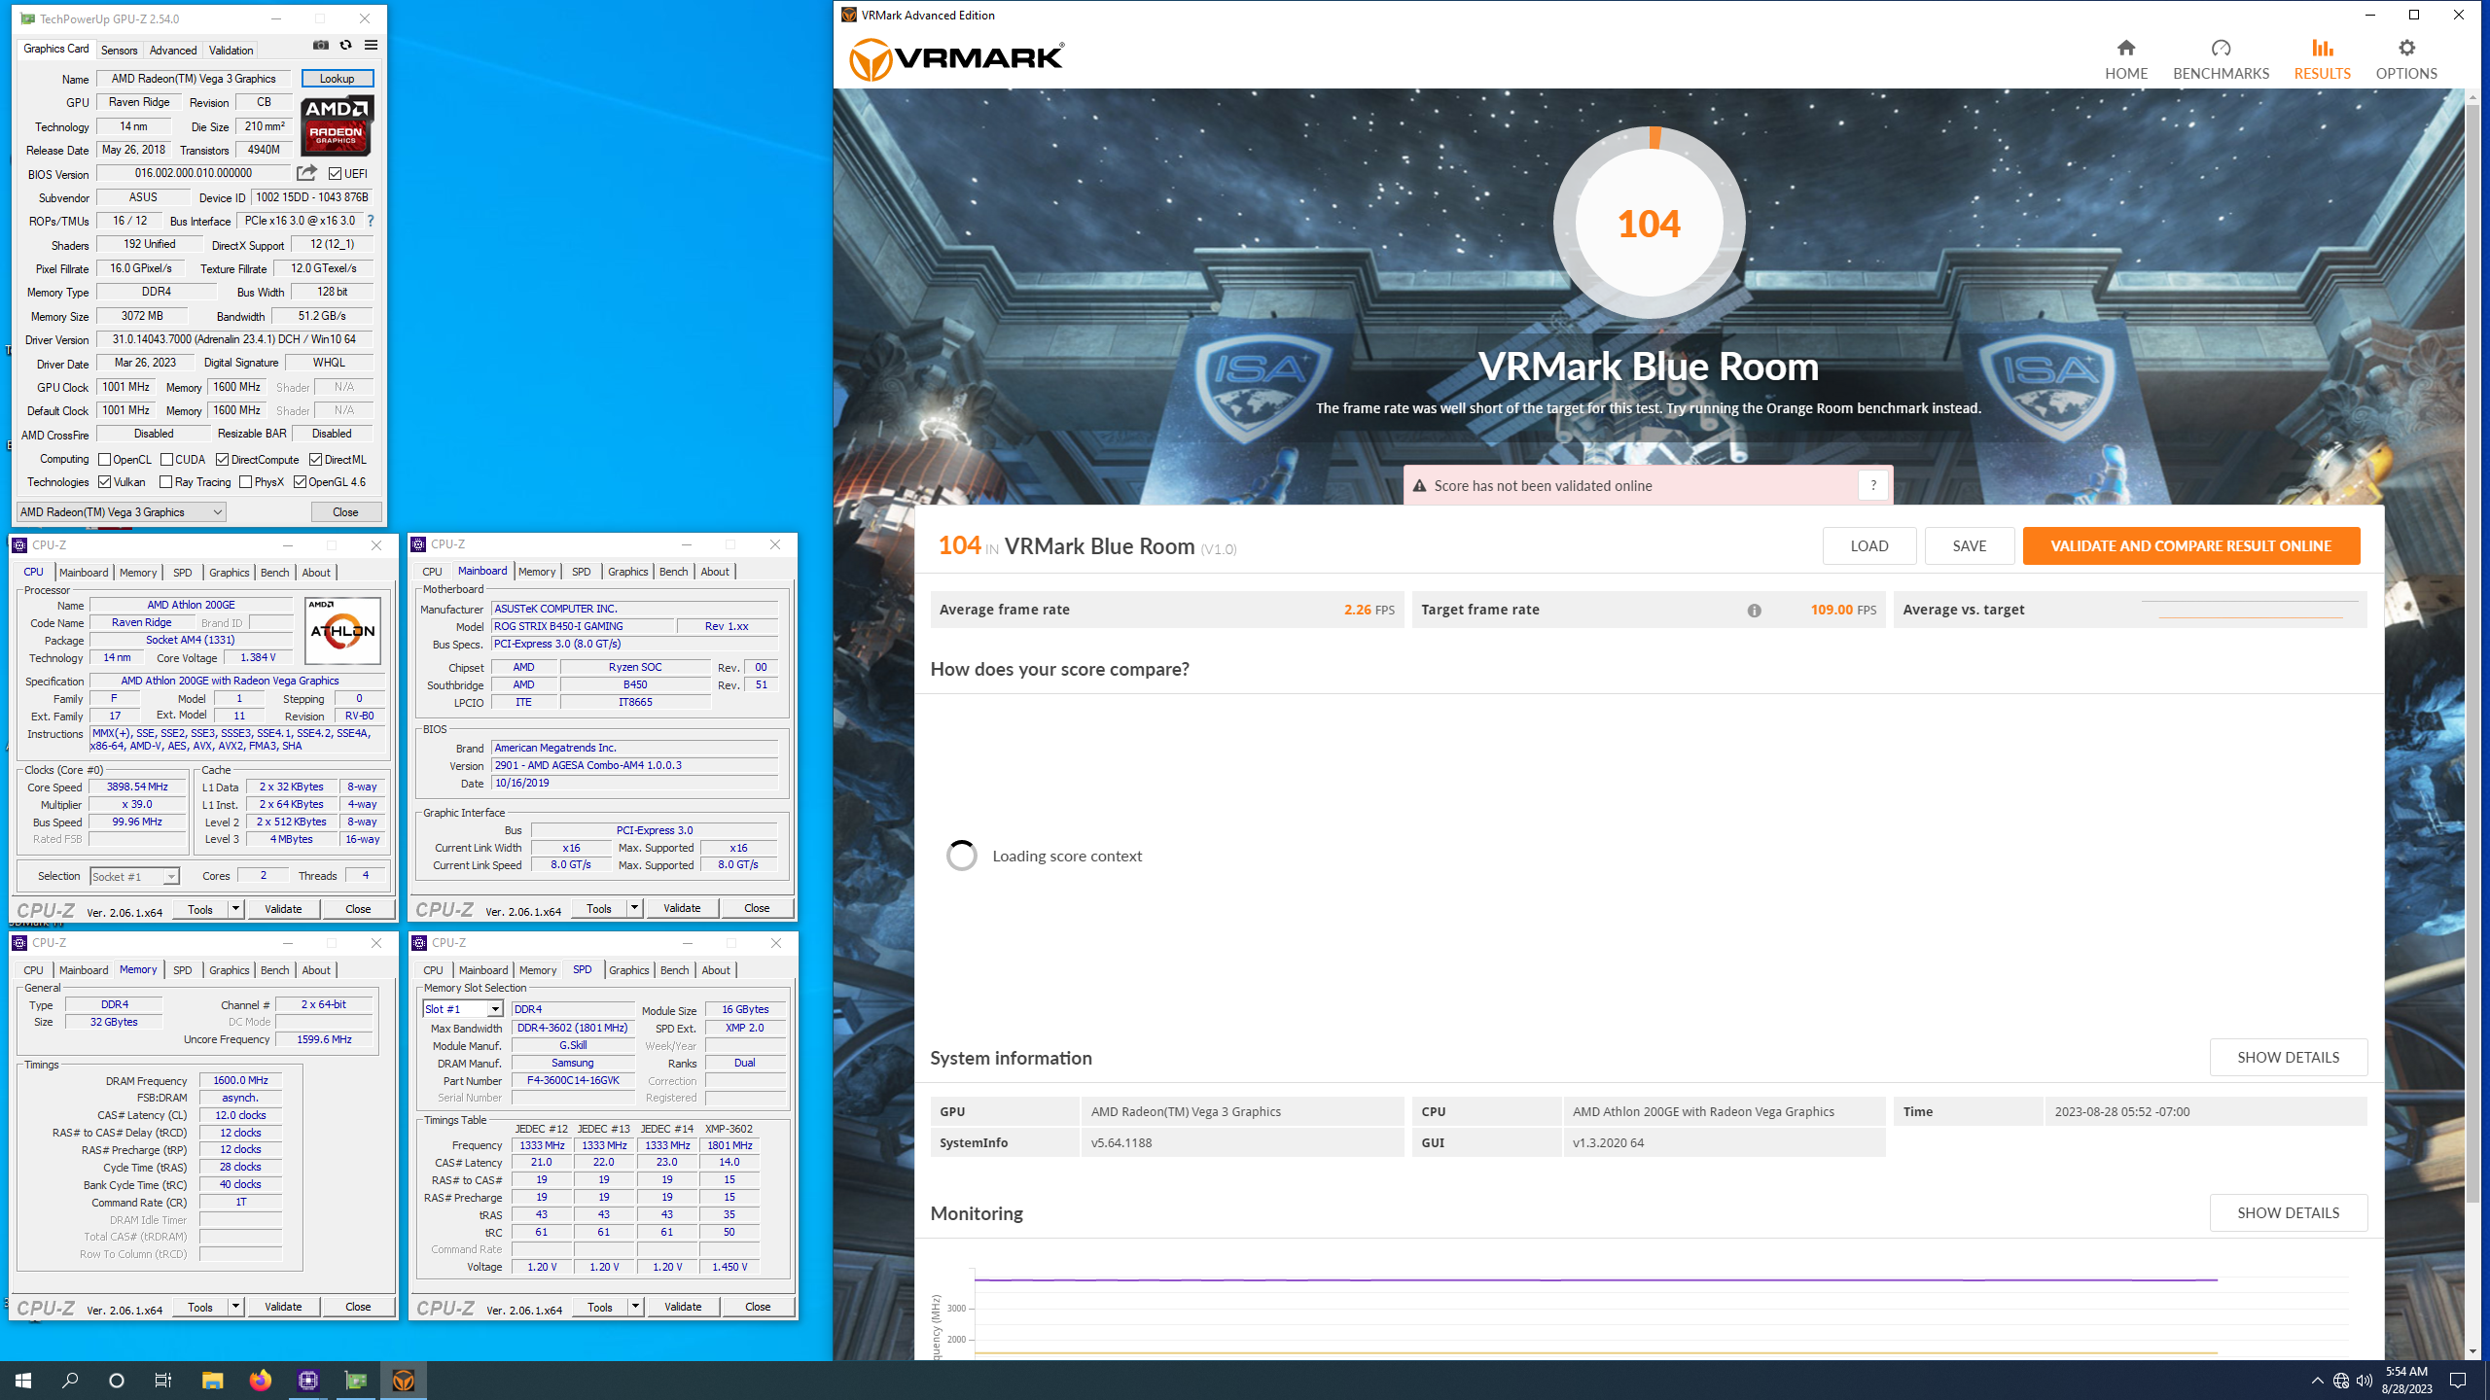Toggle Ray Tracing checkbox
Screen dimensions: 2490x1400
166,482
